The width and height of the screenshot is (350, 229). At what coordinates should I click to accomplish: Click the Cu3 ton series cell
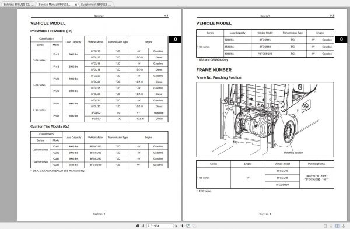click(40, 162)
